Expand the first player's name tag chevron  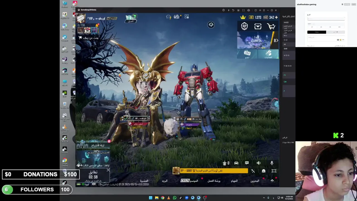click(x=148, y=118)
